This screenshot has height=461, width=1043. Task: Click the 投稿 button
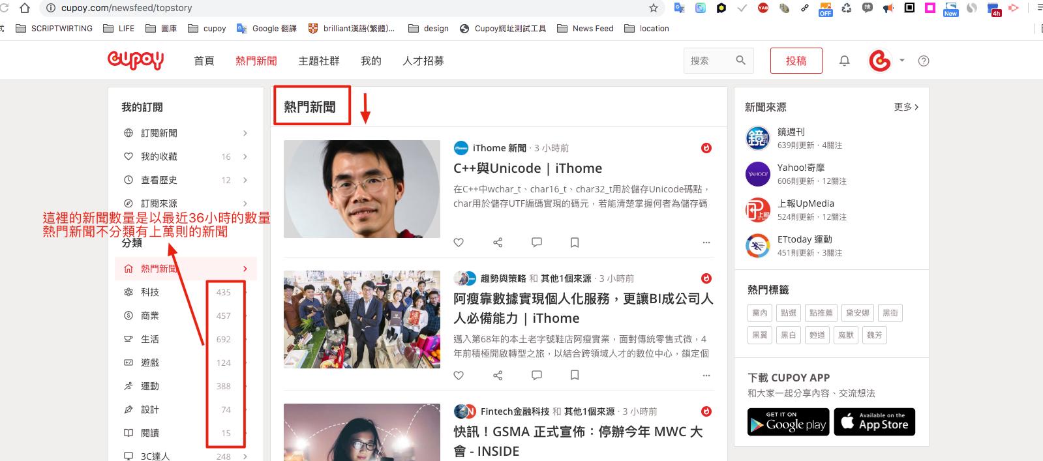pyautogui.click(x=796, y=61)
